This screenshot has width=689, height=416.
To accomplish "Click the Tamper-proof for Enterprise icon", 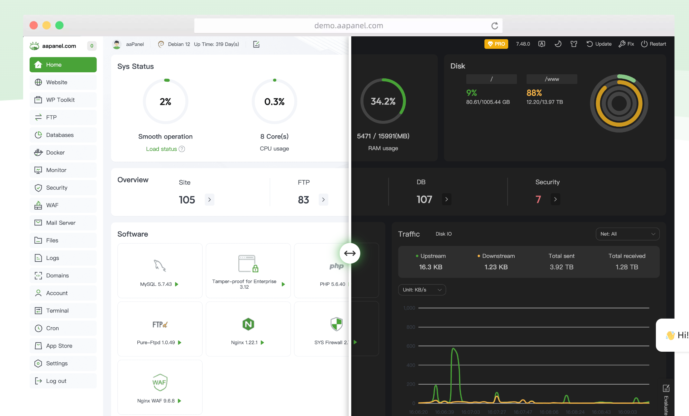I will coord(248,264).
